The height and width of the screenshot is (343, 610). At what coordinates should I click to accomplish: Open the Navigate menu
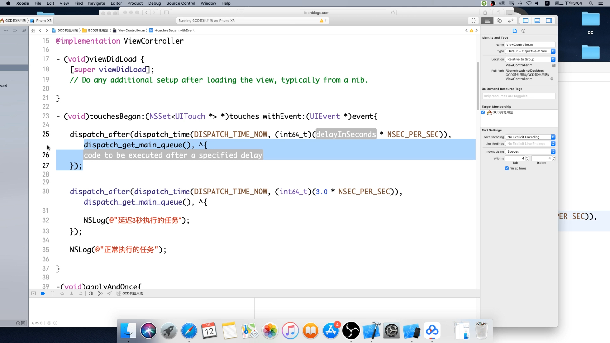coord(96,3)
